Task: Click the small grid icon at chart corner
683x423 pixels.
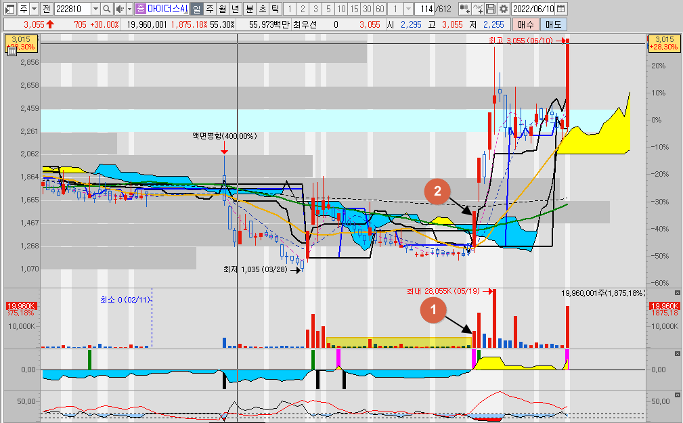Action: 12,51
